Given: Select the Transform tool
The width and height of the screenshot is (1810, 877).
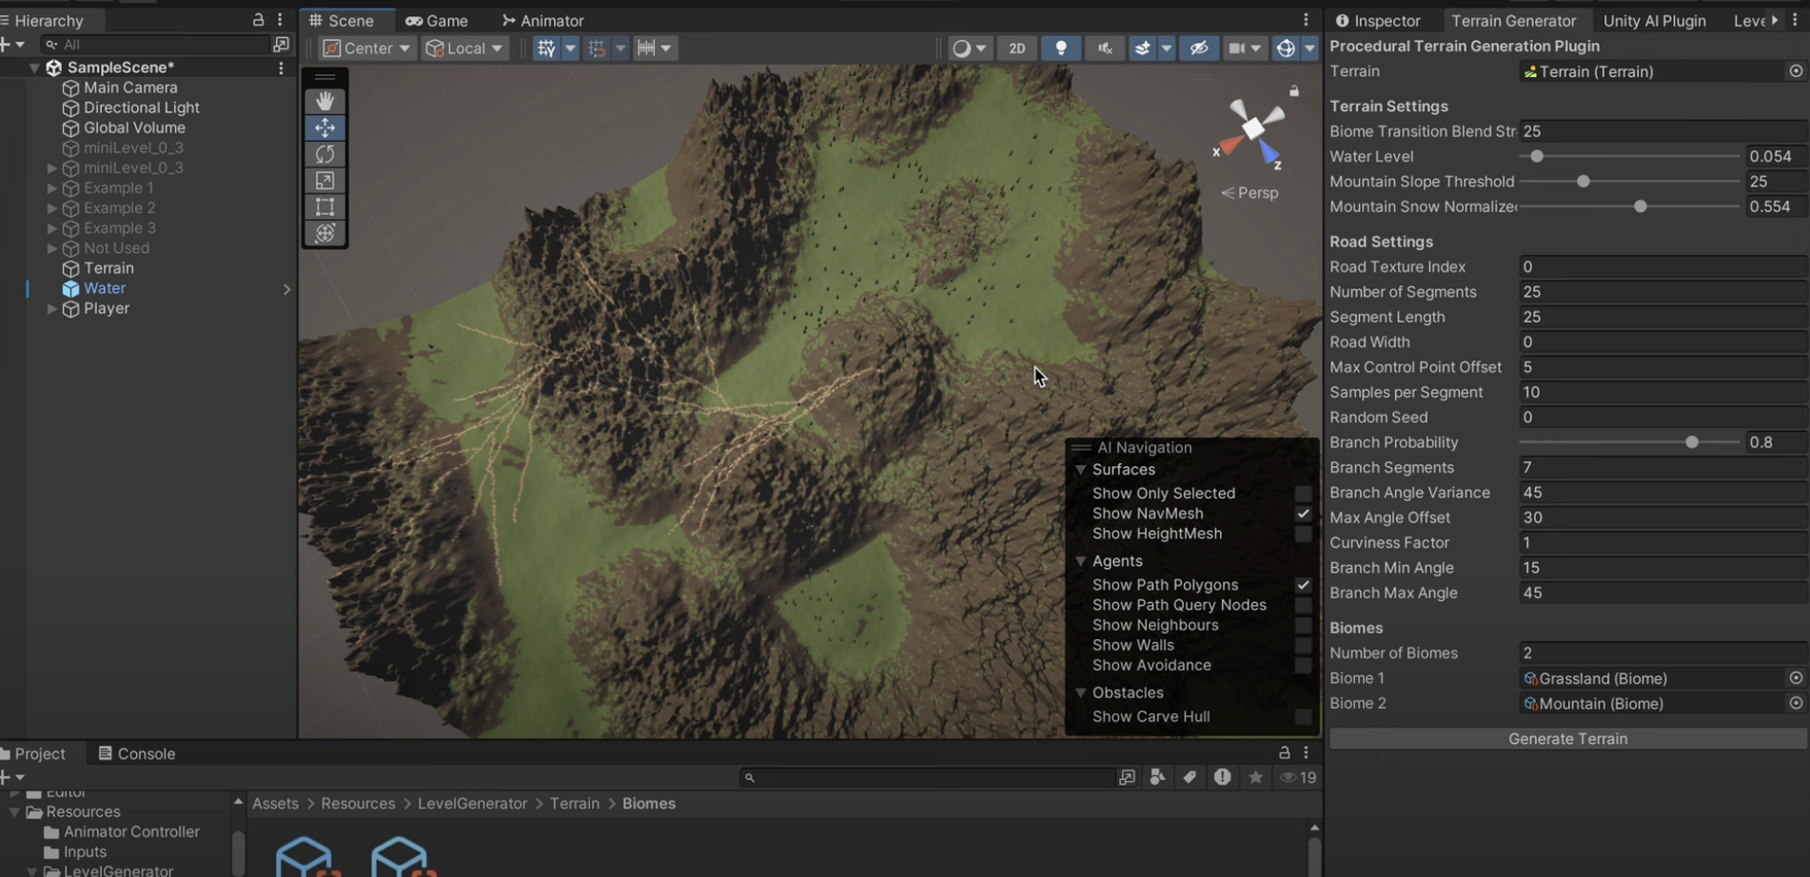Looking at the screenshot, I should coord(325,233).
